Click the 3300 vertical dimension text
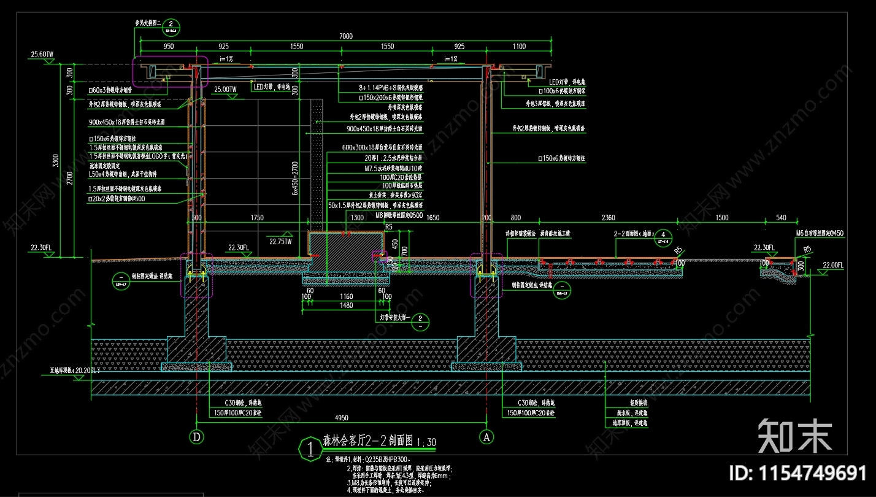The height and width of the screenshot is (497, 876). click(x=56, y=161)
